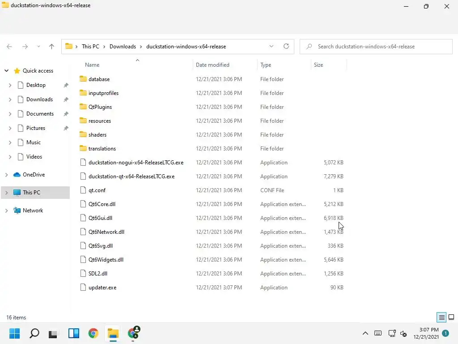Sort files by Size column
Screen dimensions: 458x344
[318, 65]
